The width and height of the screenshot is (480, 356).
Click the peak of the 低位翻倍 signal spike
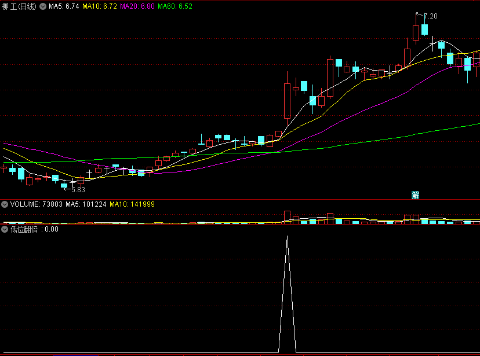[x=287, y=237]
